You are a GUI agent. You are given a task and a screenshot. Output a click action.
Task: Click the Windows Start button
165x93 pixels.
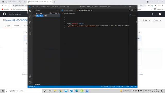point(3,91)
